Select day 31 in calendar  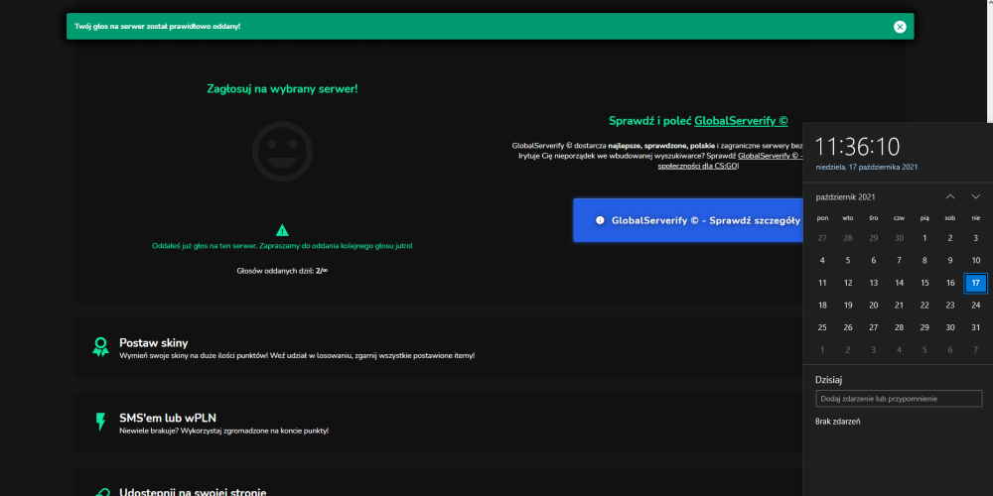pos(975,327)
